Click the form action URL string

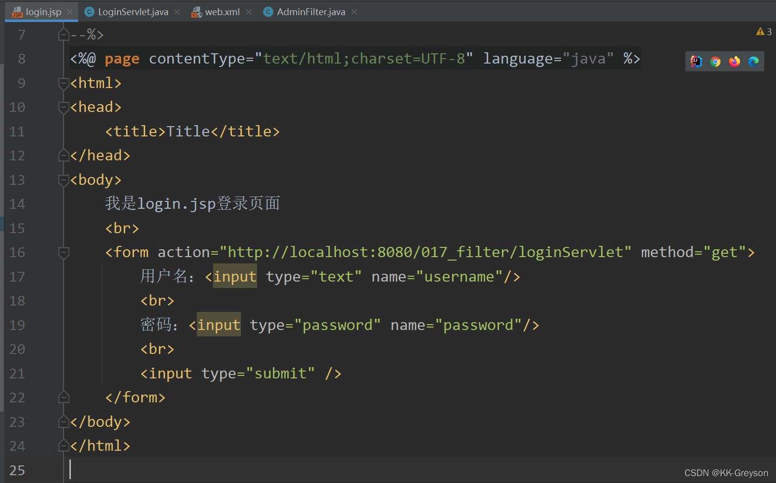425,252
